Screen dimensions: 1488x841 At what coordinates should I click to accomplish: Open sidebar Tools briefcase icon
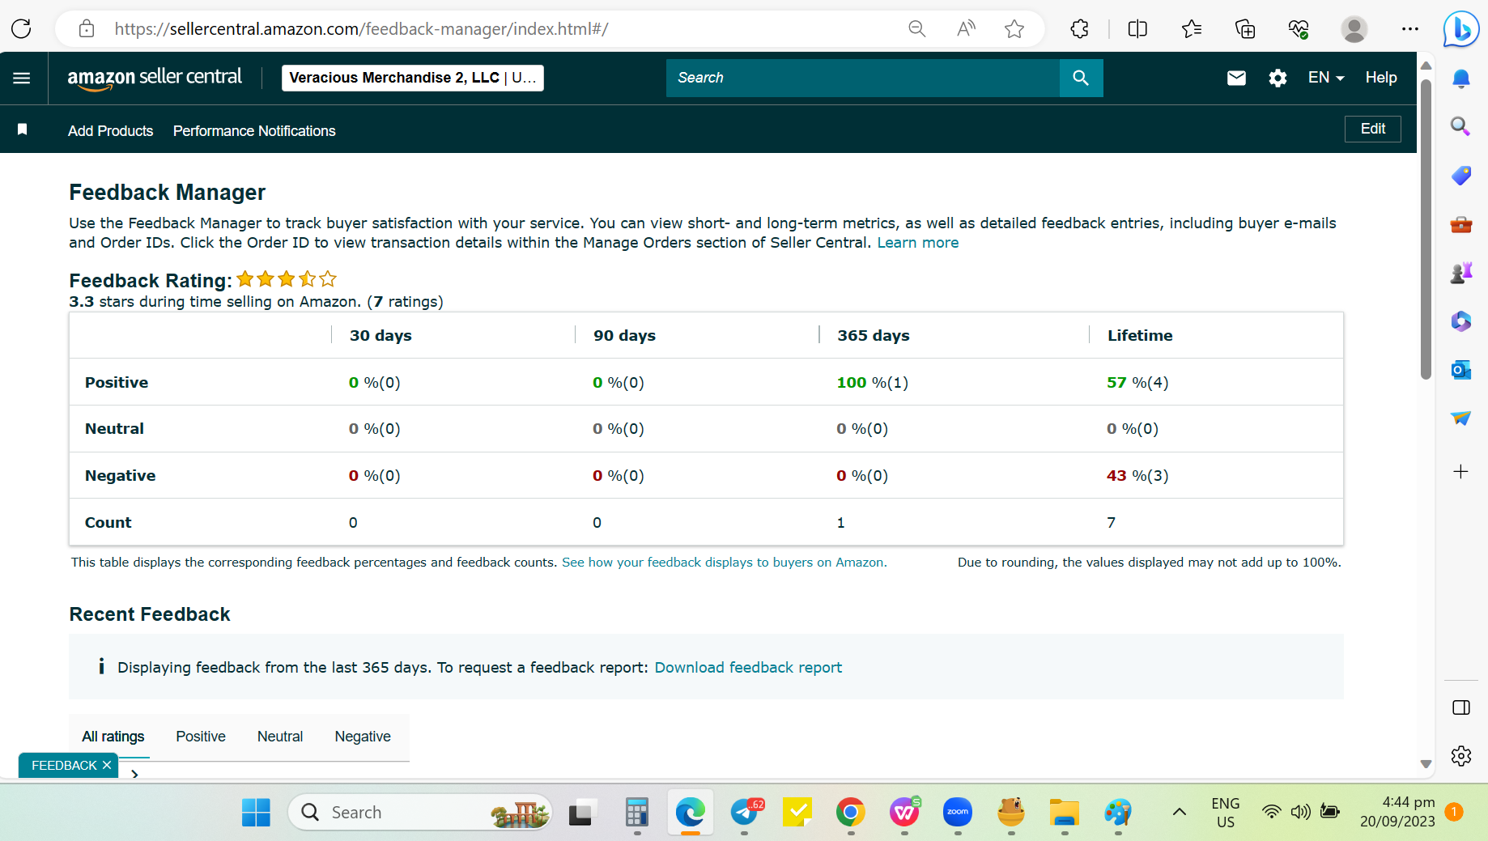(1461, 224)
